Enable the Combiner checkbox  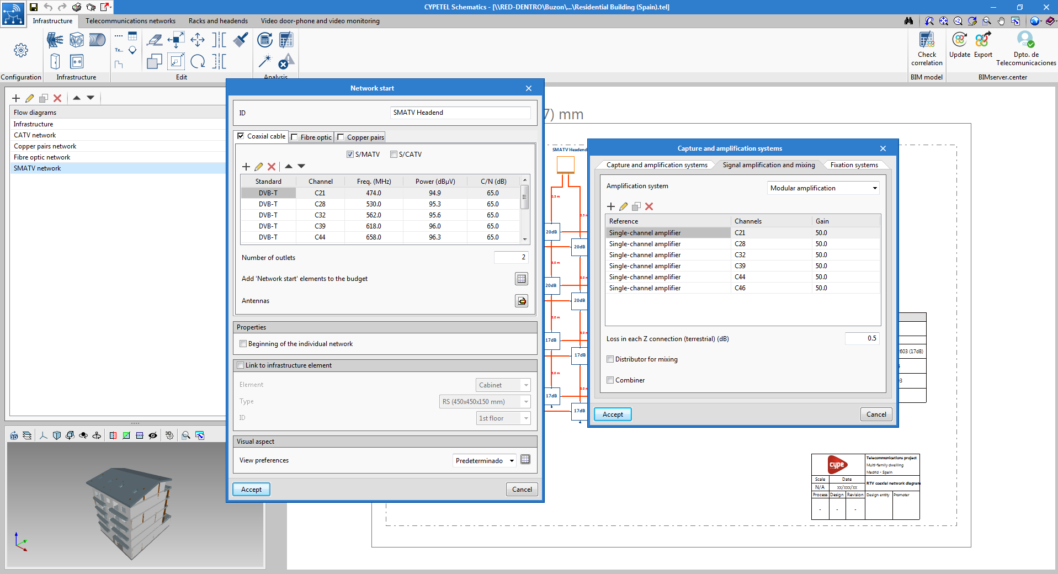[x=610, y=380]
